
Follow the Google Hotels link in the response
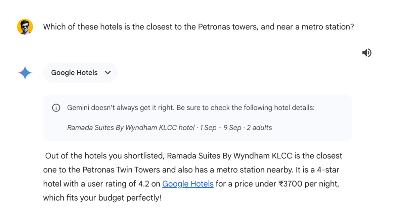point(188,184)
